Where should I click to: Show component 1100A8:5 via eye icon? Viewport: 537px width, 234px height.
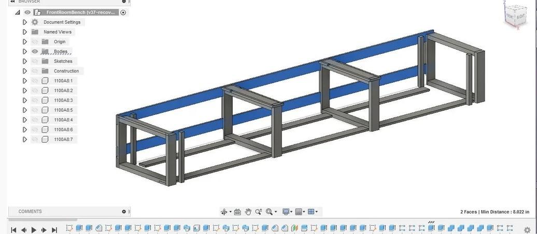[35, 110]
